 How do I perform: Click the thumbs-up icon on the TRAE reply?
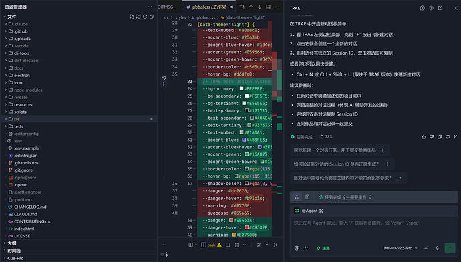[x=424, y=137]
